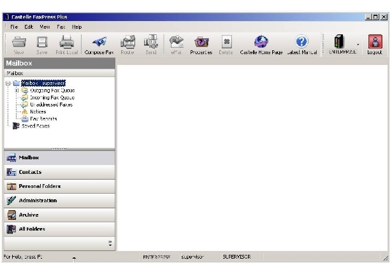Click the window resize grip in the status bar

click(x=386, y=257)
